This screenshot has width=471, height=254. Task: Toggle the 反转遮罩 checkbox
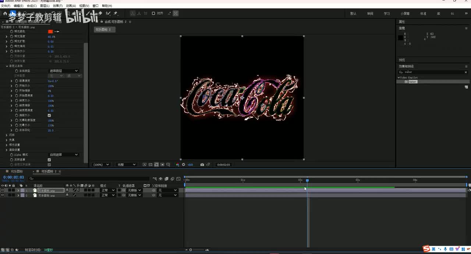(49, 159)
